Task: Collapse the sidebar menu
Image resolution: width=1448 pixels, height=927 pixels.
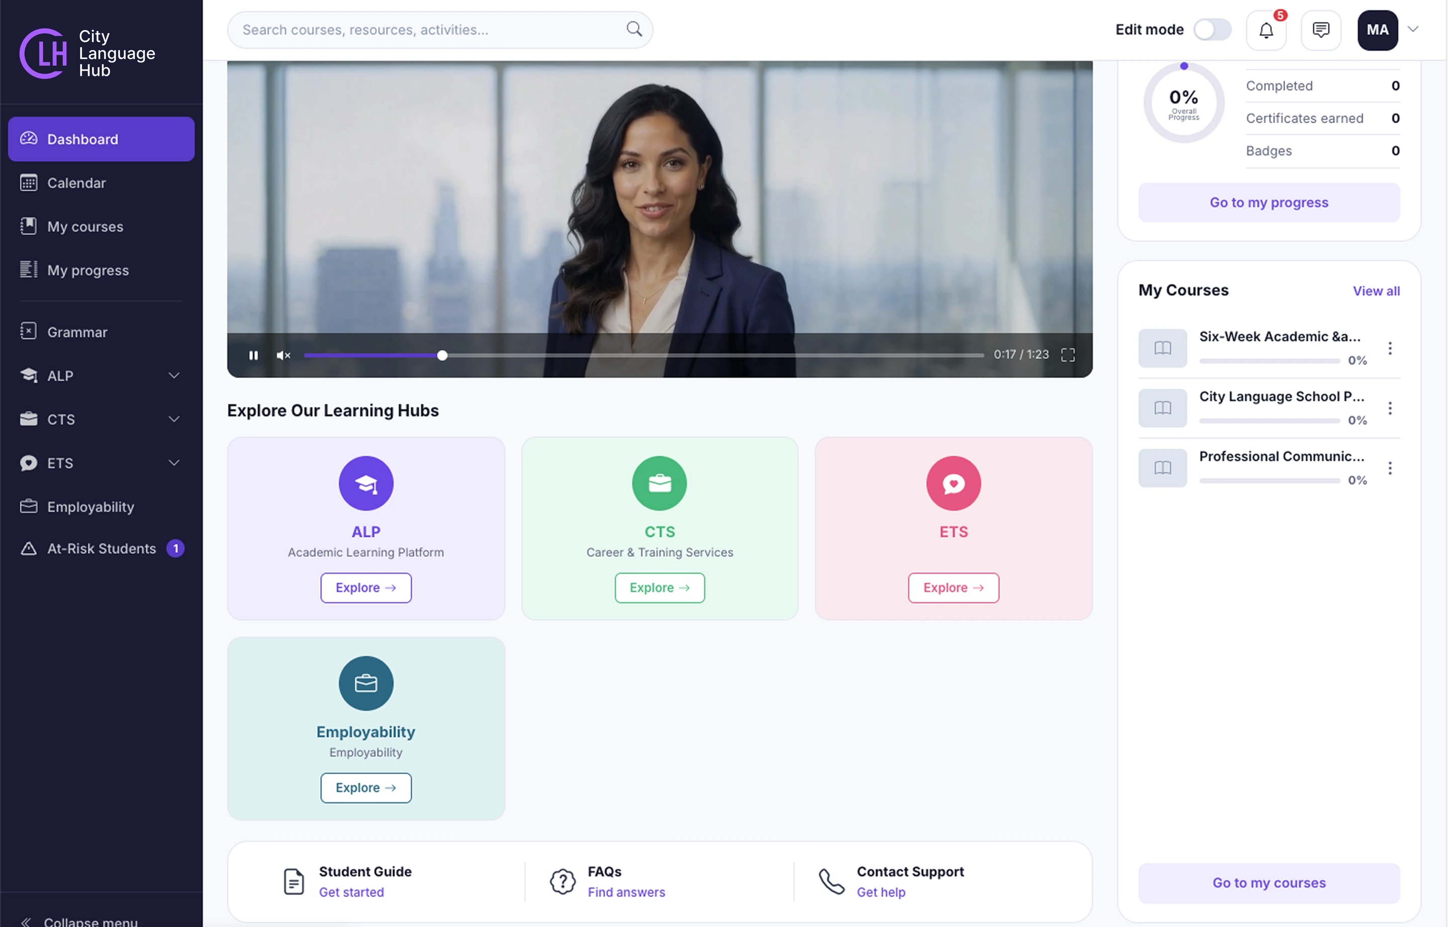Action: click(79, 921)
